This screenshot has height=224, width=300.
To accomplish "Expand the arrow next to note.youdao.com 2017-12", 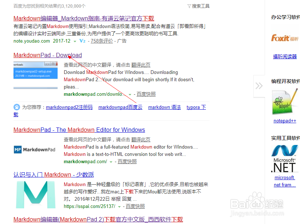I will (x=75, y=41).
